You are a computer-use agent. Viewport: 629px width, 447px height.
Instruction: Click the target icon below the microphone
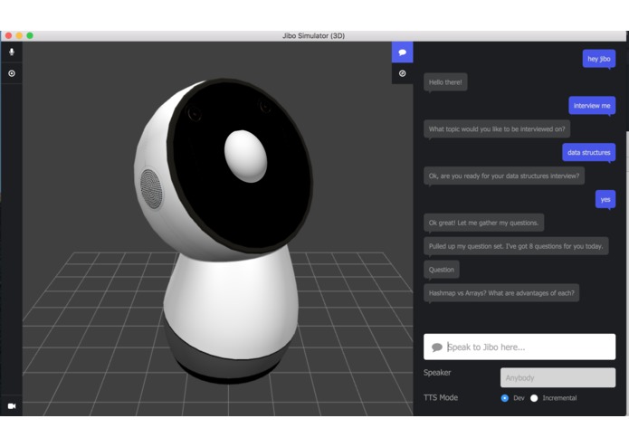12,73
